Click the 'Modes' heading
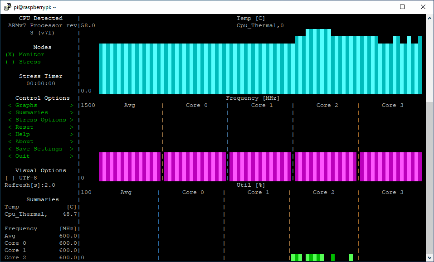The height and width of the screenshot is (262, 434). 42,47
